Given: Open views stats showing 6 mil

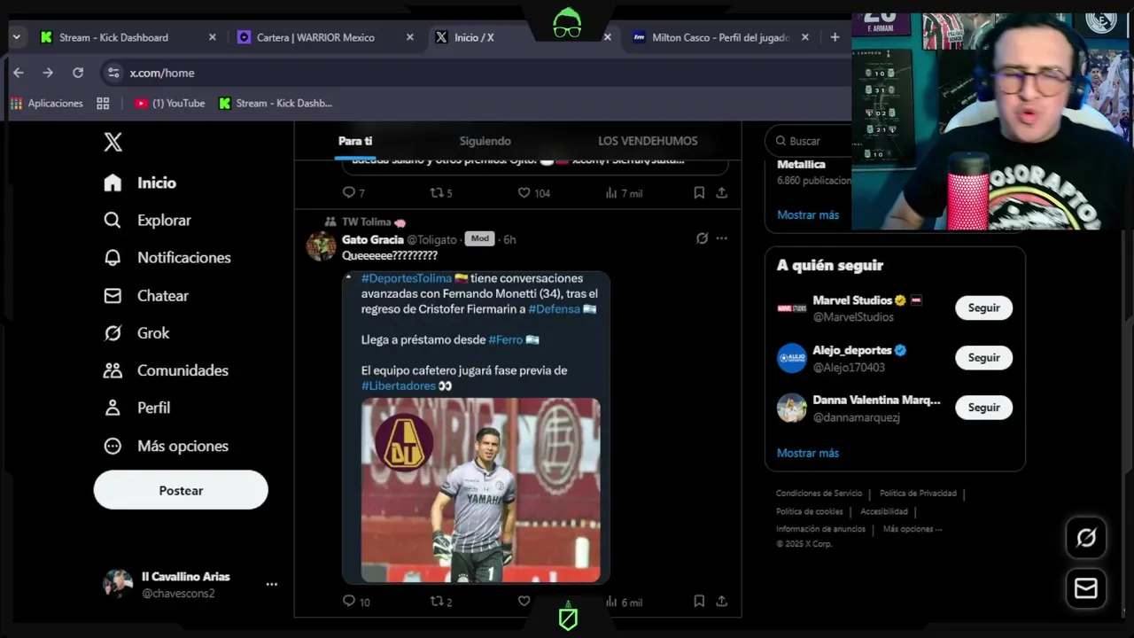Looking at the screenshot, I should click(x=624, y=602).
